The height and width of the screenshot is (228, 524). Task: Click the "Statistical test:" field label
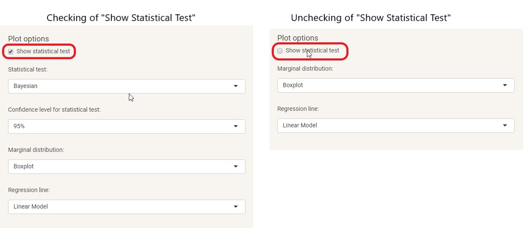(28, 69)
